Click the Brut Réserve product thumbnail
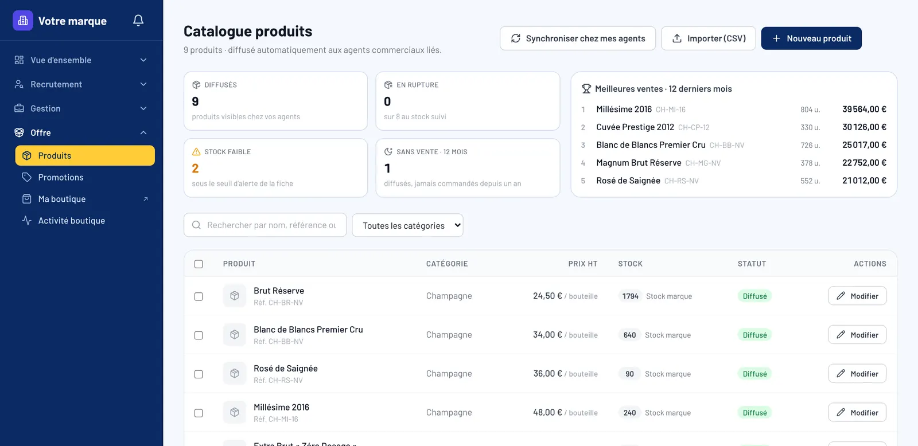 pos(235,296)
